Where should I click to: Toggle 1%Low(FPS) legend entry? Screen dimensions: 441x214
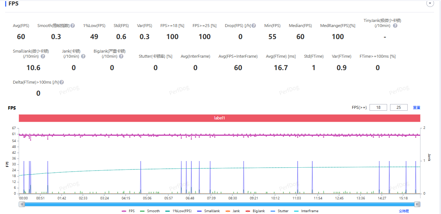click(x=178, y=211)
